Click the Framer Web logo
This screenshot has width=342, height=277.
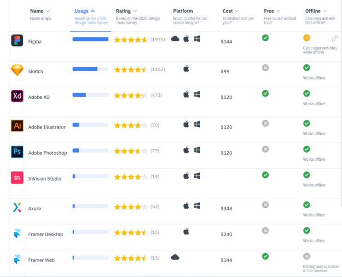click(17, 259)
